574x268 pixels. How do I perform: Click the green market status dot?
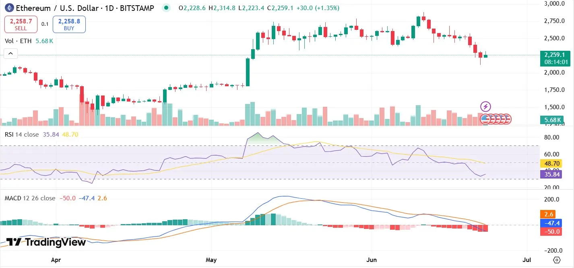tap(166, 8)
